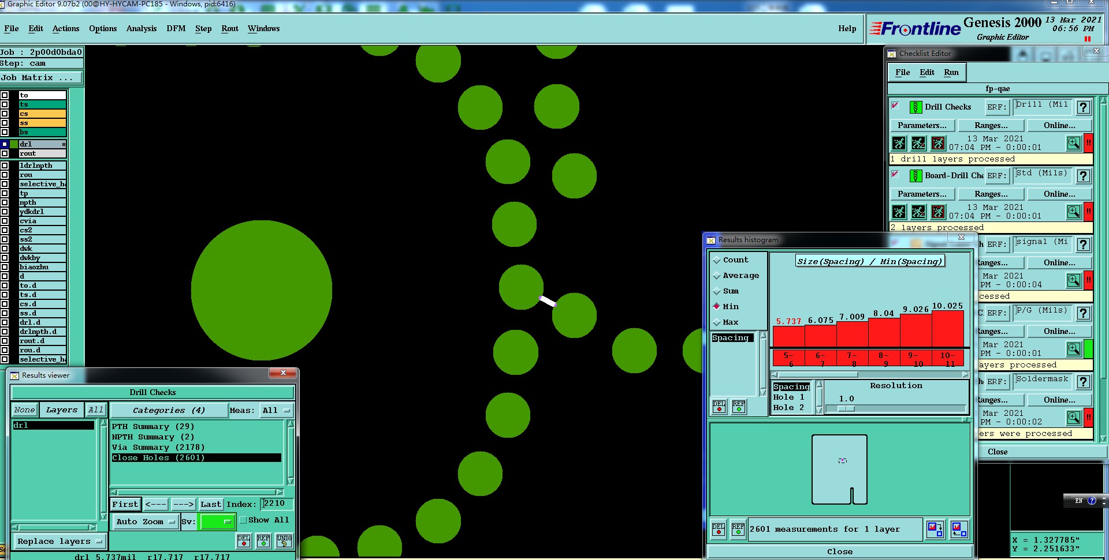Run Drill Checks on current step icon

point(899,143)
